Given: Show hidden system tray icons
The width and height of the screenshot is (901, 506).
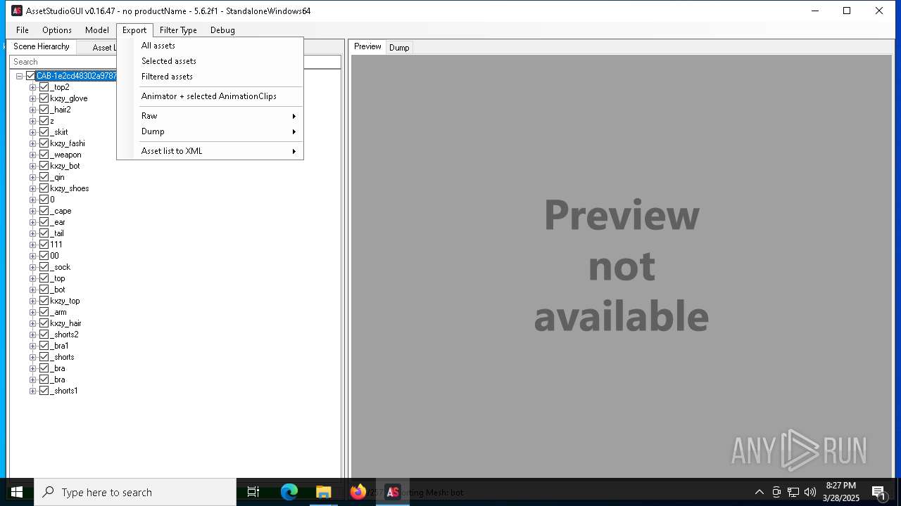Looking at the screenshot, I should click(759, 492).
